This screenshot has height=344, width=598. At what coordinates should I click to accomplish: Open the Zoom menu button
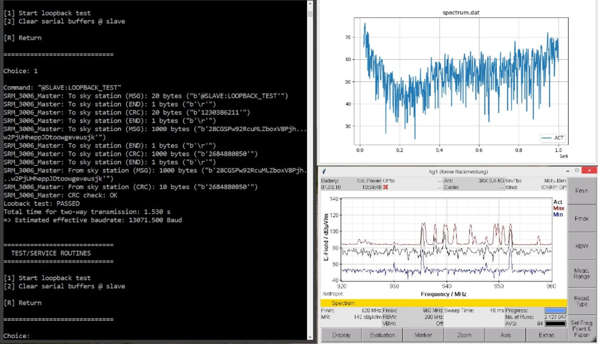(x=464, y=335)
